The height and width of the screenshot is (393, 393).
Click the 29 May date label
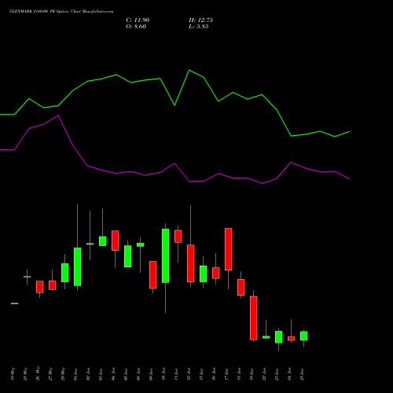click(64, 374)
